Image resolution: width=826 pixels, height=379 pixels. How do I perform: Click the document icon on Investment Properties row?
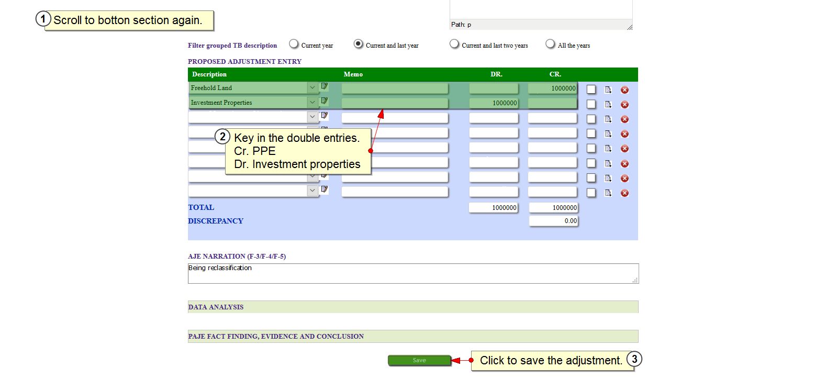[x=608, y=105]
